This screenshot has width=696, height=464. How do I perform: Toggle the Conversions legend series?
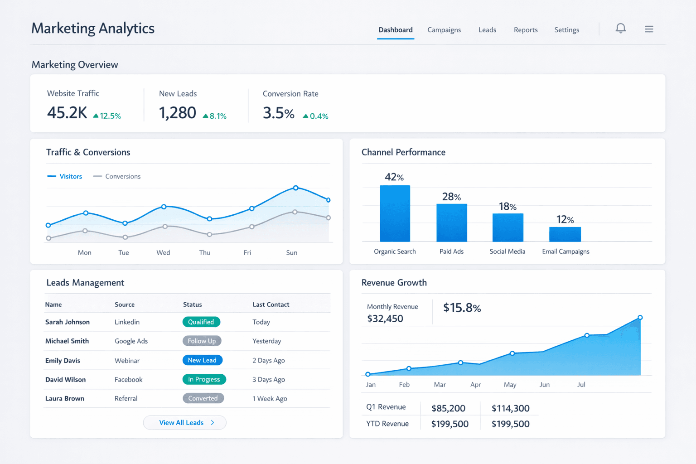[117, 176]
